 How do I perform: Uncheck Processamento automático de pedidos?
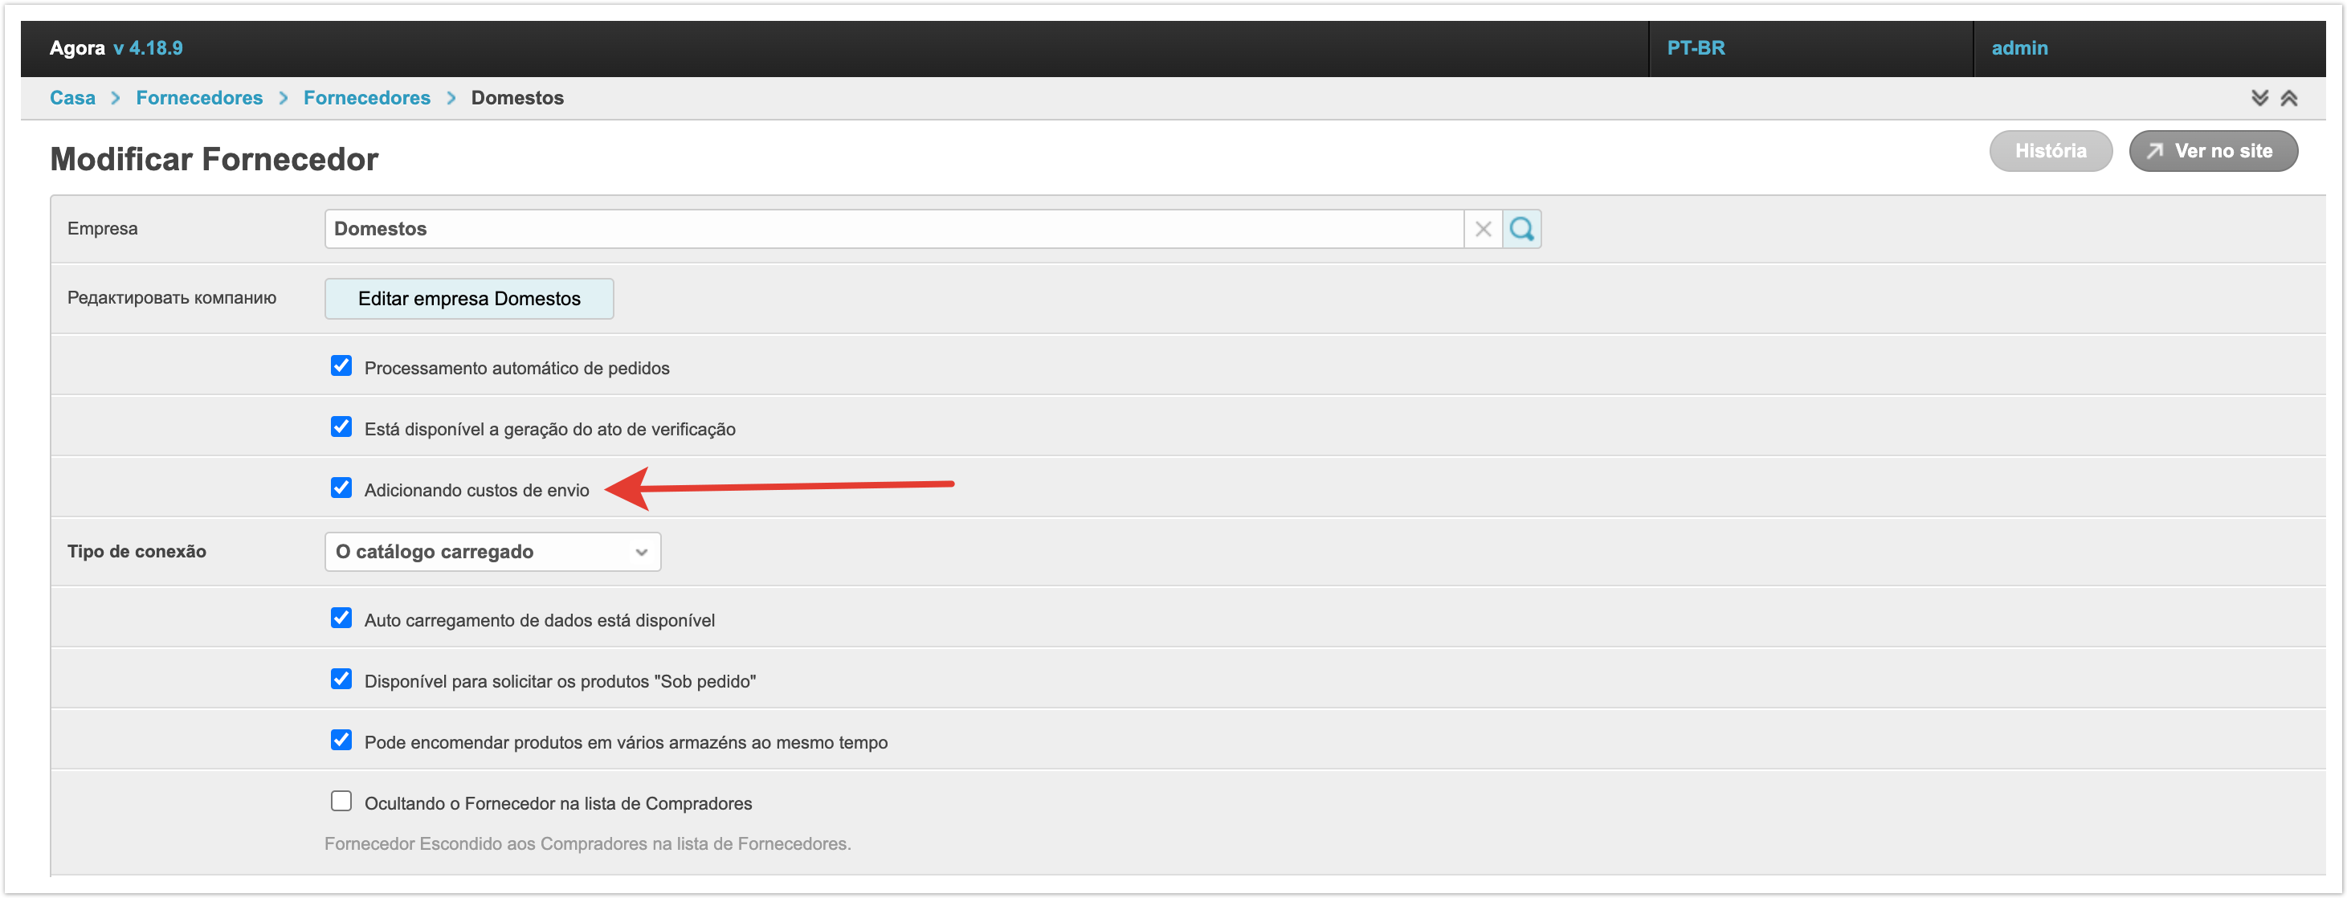(x=341, y=366)
